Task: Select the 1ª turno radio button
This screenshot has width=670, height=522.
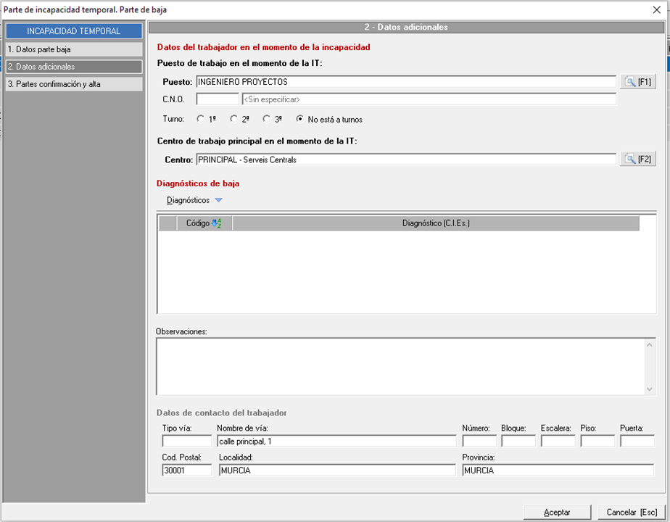Action: 201,119
